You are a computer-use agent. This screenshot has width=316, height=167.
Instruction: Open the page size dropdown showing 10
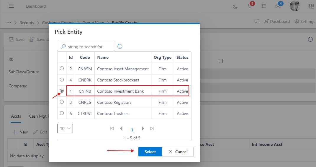pyautogui.click(x=65, y=128)
